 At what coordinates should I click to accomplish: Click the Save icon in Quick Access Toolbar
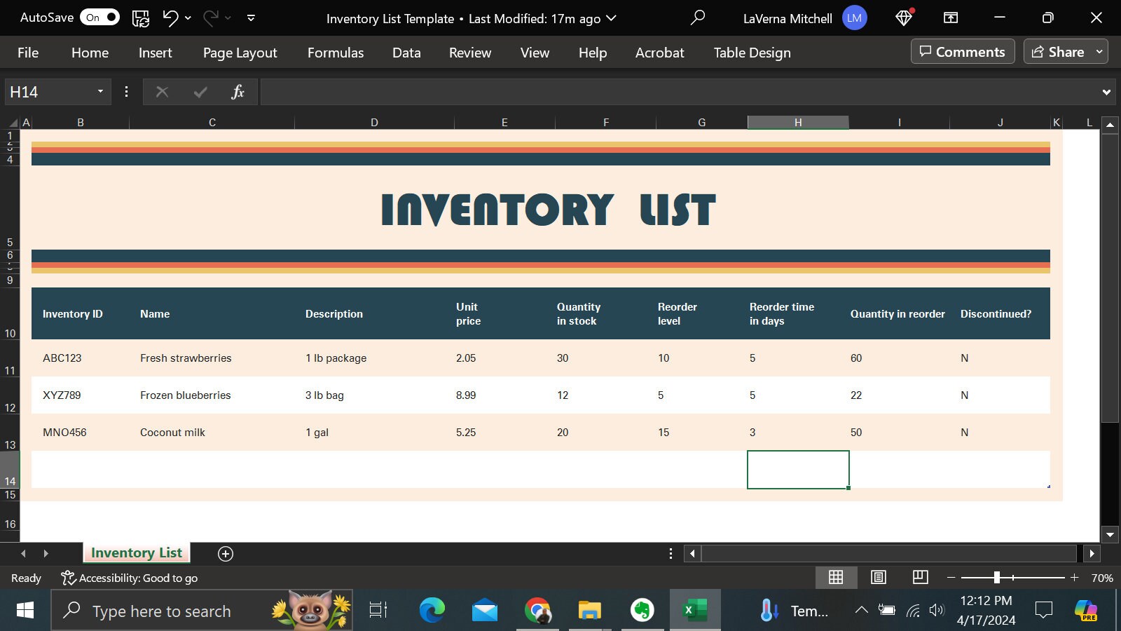(x=140, y=18)
